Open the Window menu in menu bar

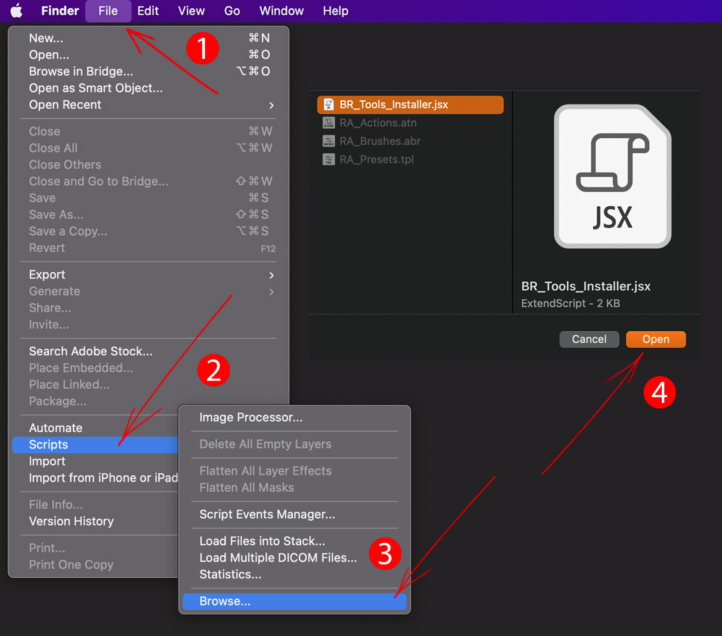[282, 11]
